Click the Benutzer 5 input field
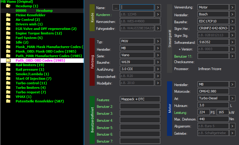Viewport: 239px width, 145px height. point(140,127)
